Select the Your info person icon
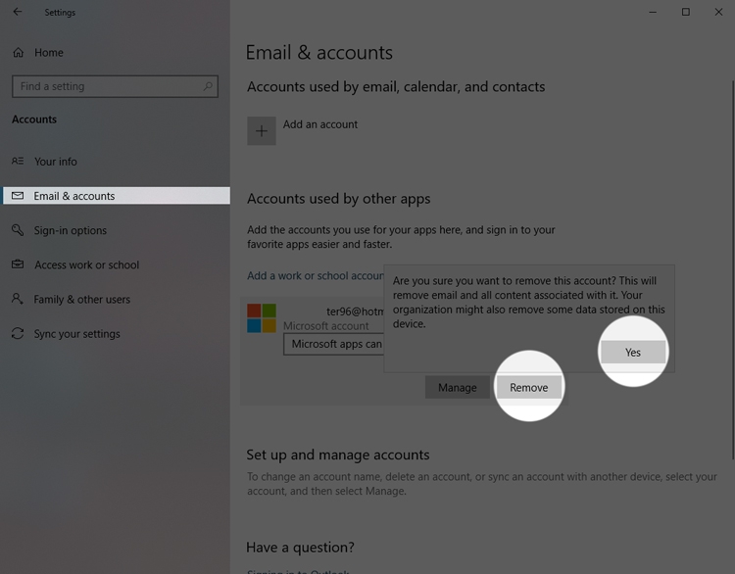Image resolution: width=735 pixels, height=574 pixels. click(18, 162)
